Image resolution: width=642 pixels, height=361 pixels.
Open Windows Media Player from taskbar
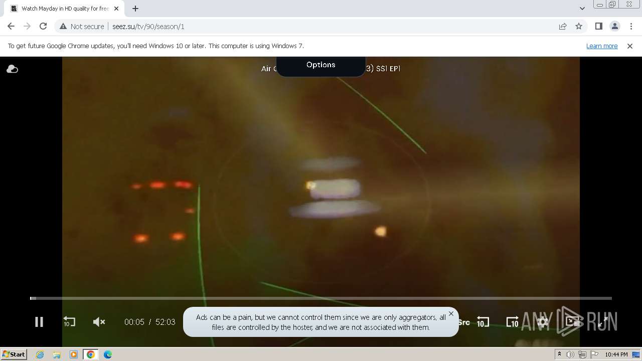tap(74, 354)
